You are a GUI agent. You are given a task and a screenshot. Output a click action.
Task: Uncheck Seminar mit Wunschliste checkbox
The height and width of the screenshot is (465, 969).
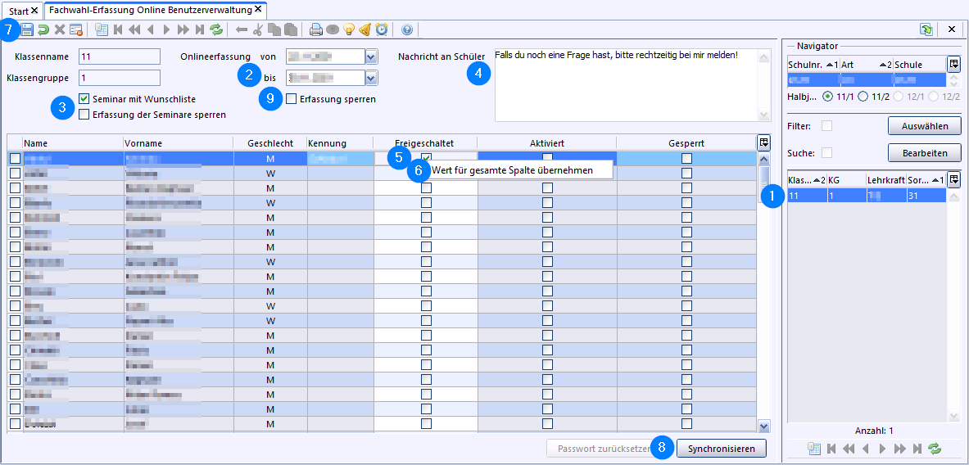pyautogui.click(x=84, y=98)
